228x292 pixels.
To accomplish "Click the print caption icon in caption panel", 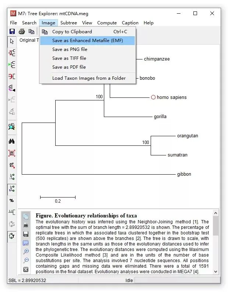I will 26,225.
